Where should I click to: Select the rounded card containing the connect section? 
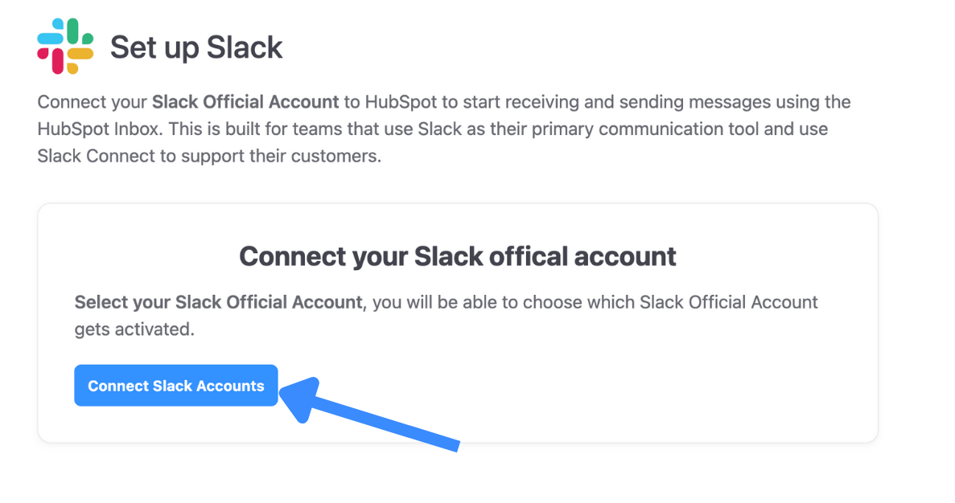point(457,321)
